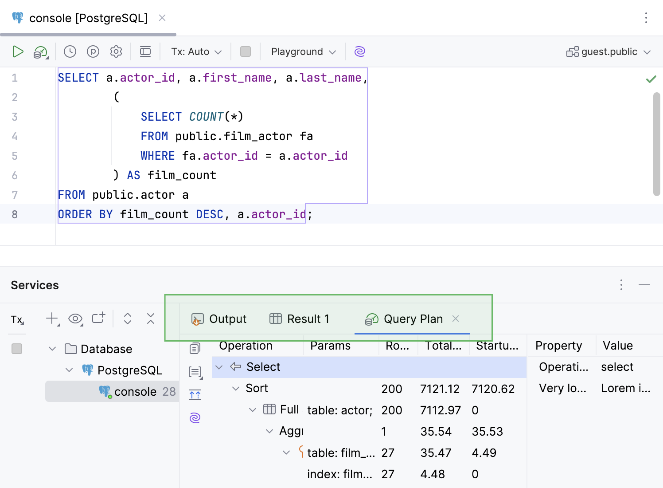Open the guest.public schema selector
The height and width of the screenshot is (488, 663).
(x=608, y=52)
